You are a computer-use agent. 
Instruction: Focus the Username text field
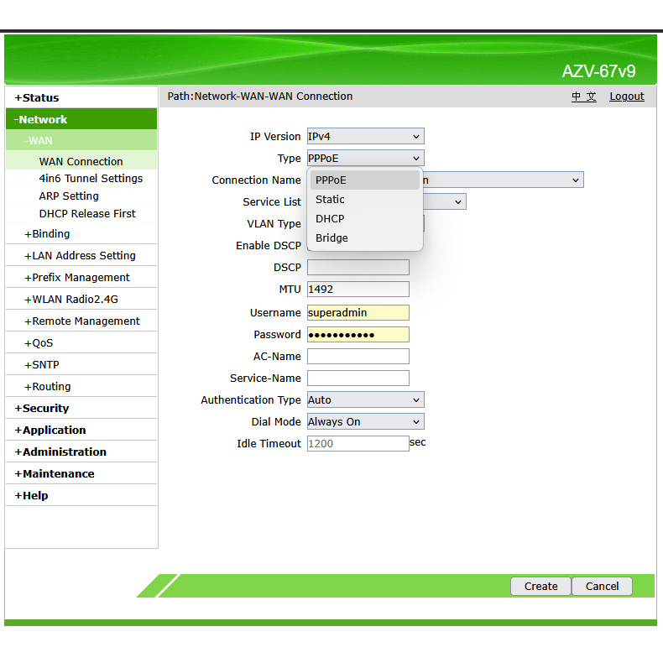358,313
